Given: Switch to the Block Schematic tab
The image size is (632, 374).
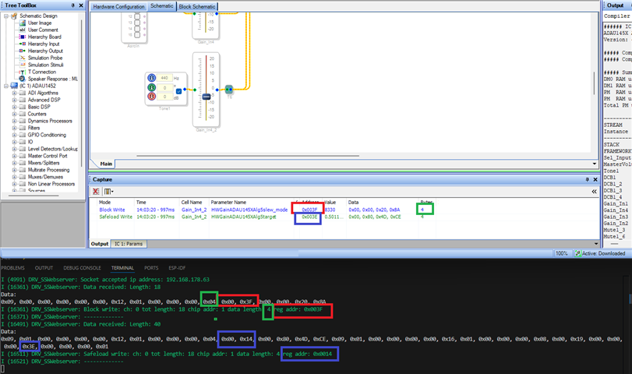Looking at the screenshot, I should (197, 7).
